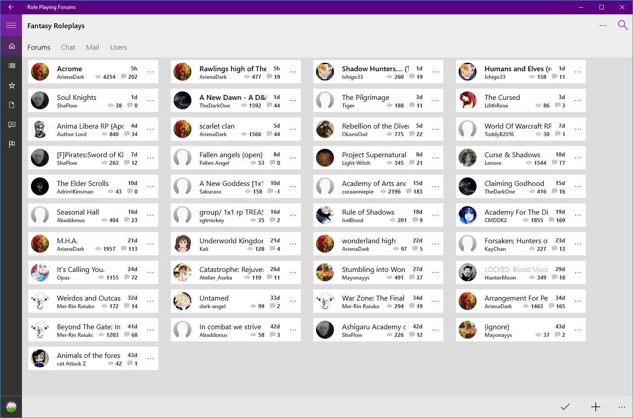Screen dimensions: 633x418
Task: Open flagged content via the flag icon
Action: pos(11,144)
